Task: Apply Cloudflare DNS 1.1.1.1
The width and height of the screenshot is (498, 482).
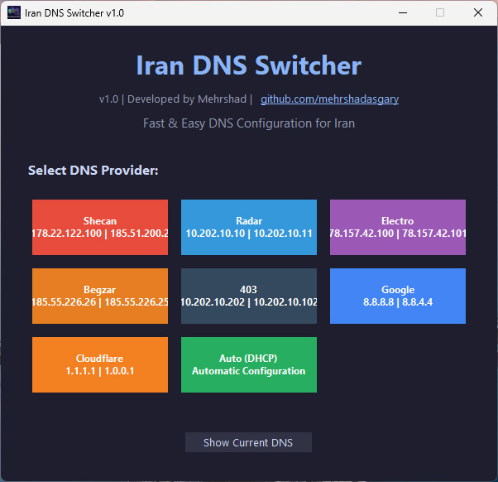Action: (100, 364)
